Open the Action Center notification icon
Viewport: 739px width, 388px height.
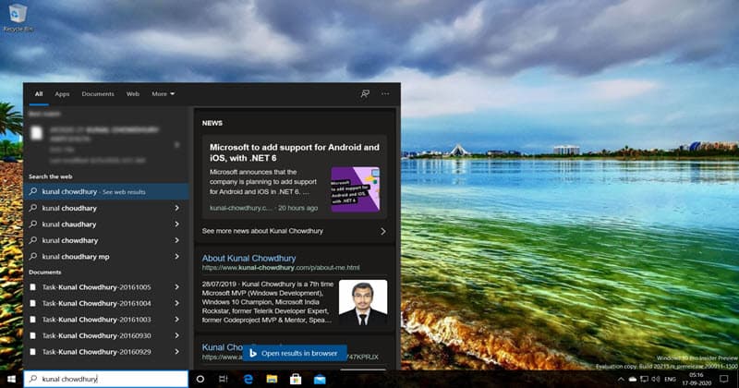[x=724, y=379]
